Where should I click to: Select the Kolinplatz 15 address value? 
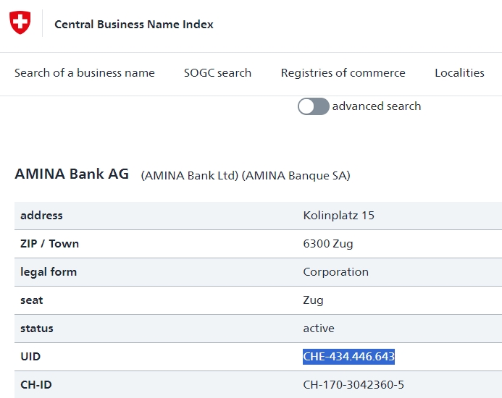click(x=339, y=216)
